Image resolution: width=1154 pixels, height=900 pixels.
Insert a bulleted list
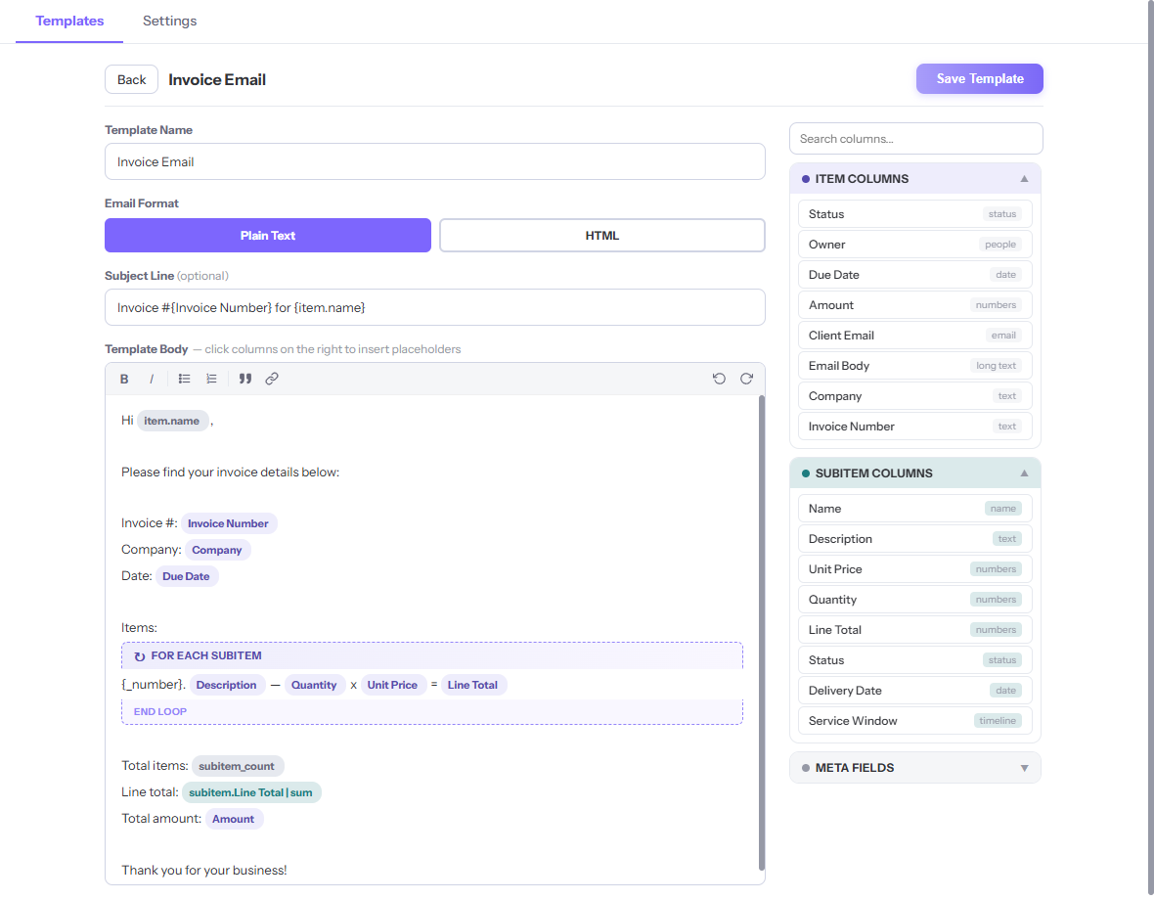pyautogui.click(x=184, y=379)
